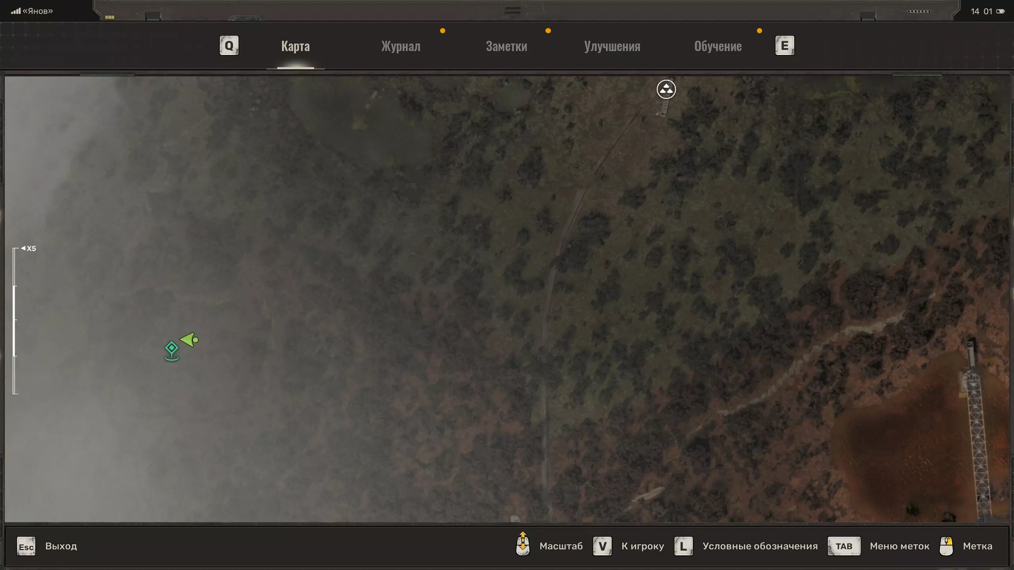Open the Журнал tab
1014x570 pixels.
coord(400,46)
